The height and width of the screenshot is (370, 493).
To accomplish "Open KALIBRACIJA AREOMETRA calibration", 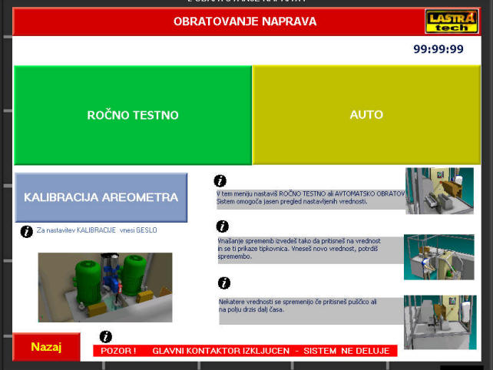I will coord(101,197).
